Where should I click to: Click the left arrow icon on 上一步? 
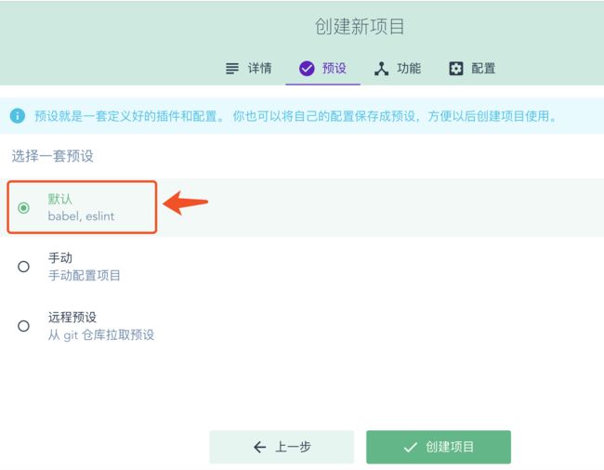click(x=259, y=447)
